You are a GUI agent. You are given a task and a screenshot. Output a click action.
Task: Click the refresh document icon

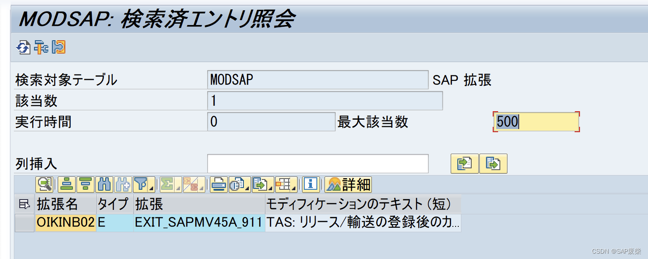pyautogui.click(x=23, y=46)
